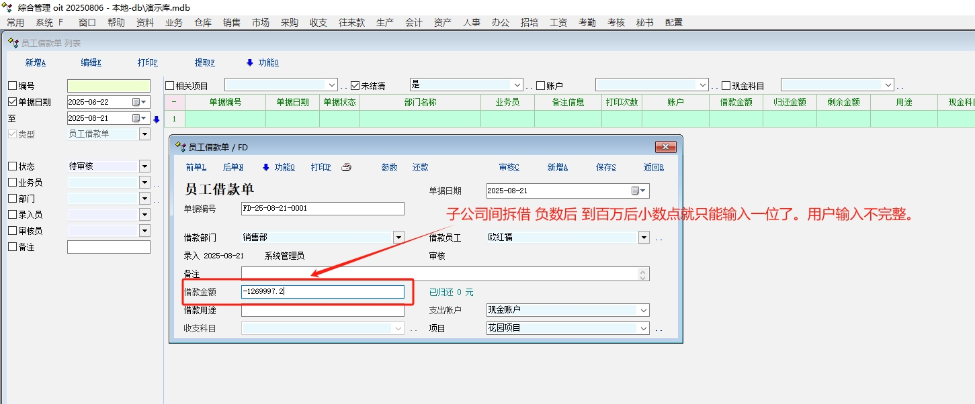This screenshot has height=404, width=975.
Task: Click 审核 in the loan dialog
Action: (x=509, y=168)
